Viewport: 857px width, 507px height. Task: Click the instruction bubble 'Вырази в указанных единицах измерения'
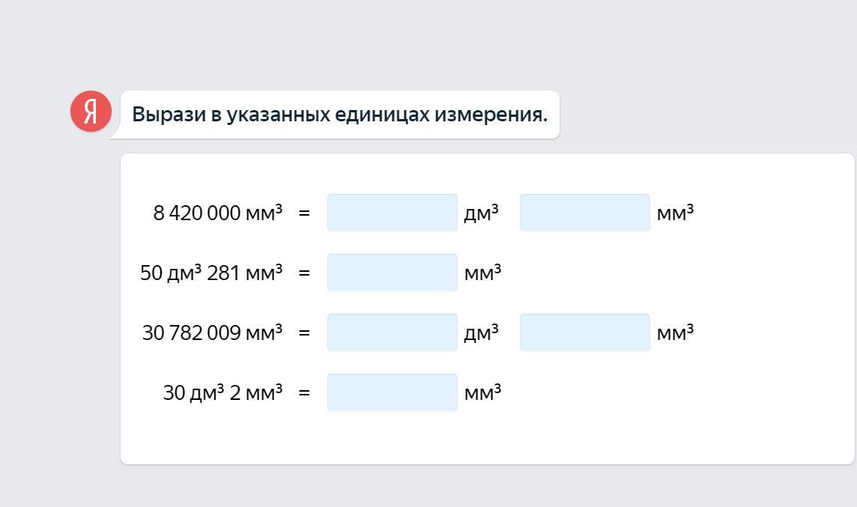point(339,115)
